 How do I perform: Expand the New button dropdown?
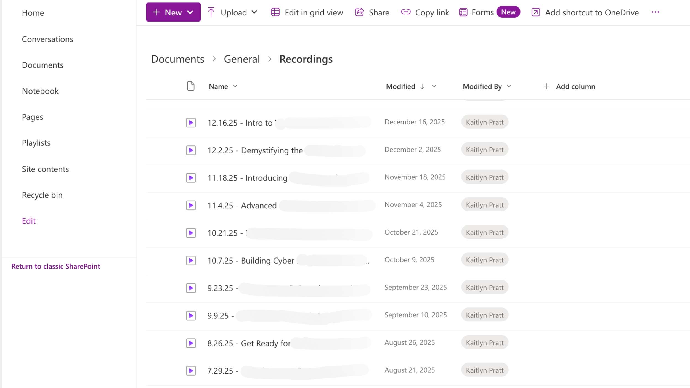[x=190, y=12]
